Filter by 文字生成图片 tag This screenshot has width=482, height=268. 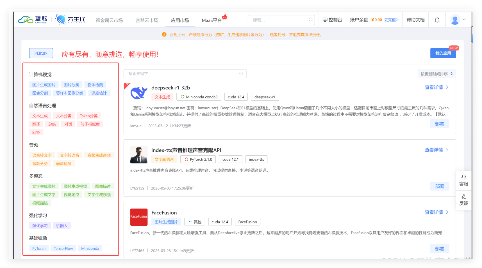coord(44,186)
